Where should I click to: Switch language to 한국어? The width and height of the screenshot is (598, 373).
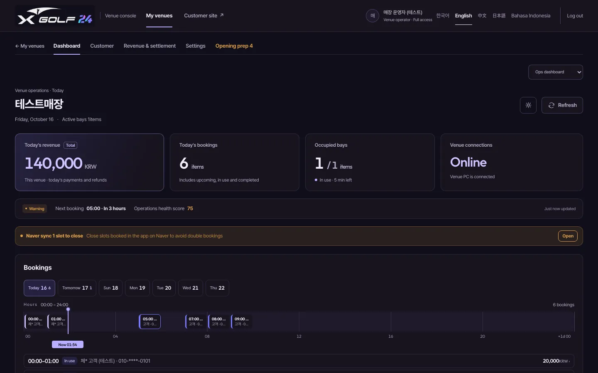click(x=443, y=16)
